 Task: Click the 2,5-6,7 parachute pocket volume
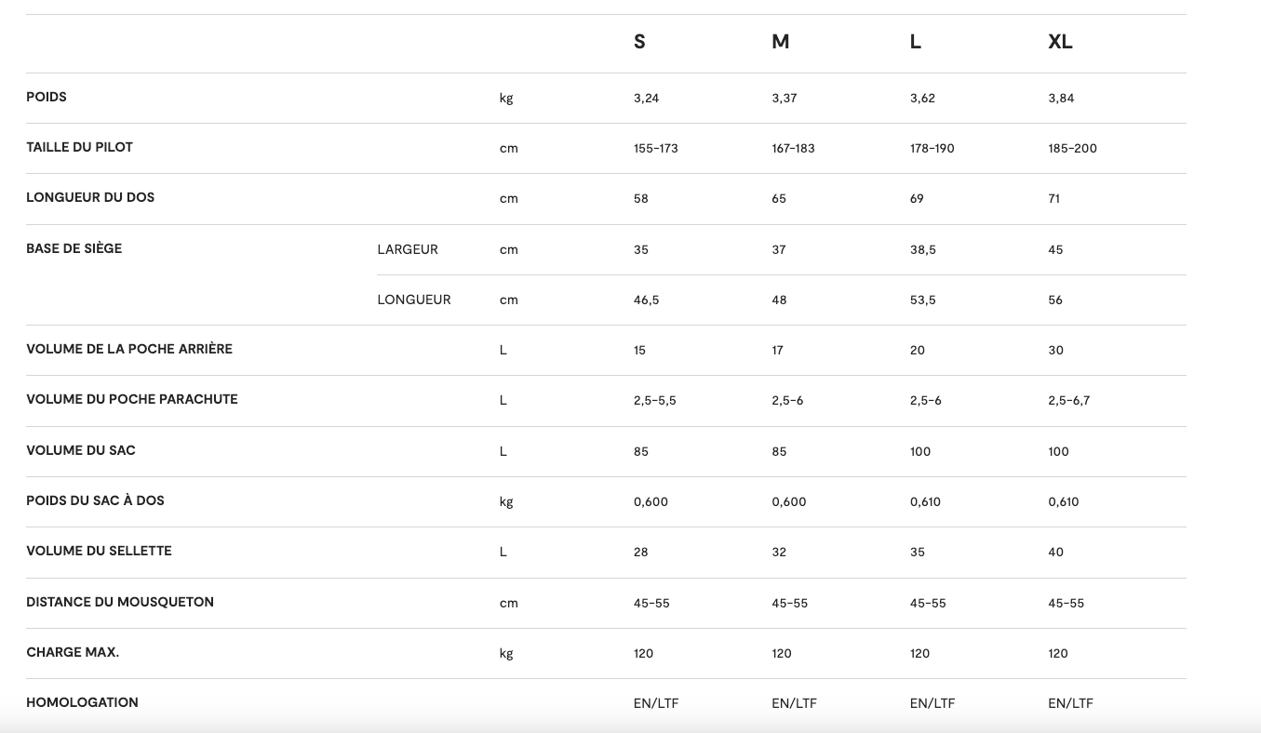1068,401
